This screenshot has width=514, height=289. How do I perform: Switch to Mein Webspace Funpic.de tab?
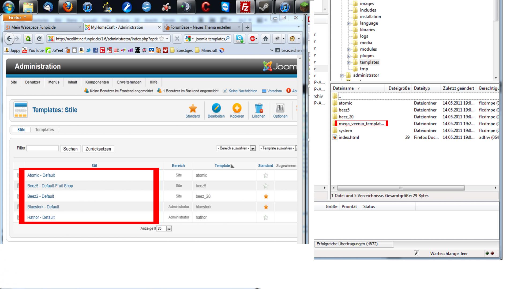pos(43,27)
